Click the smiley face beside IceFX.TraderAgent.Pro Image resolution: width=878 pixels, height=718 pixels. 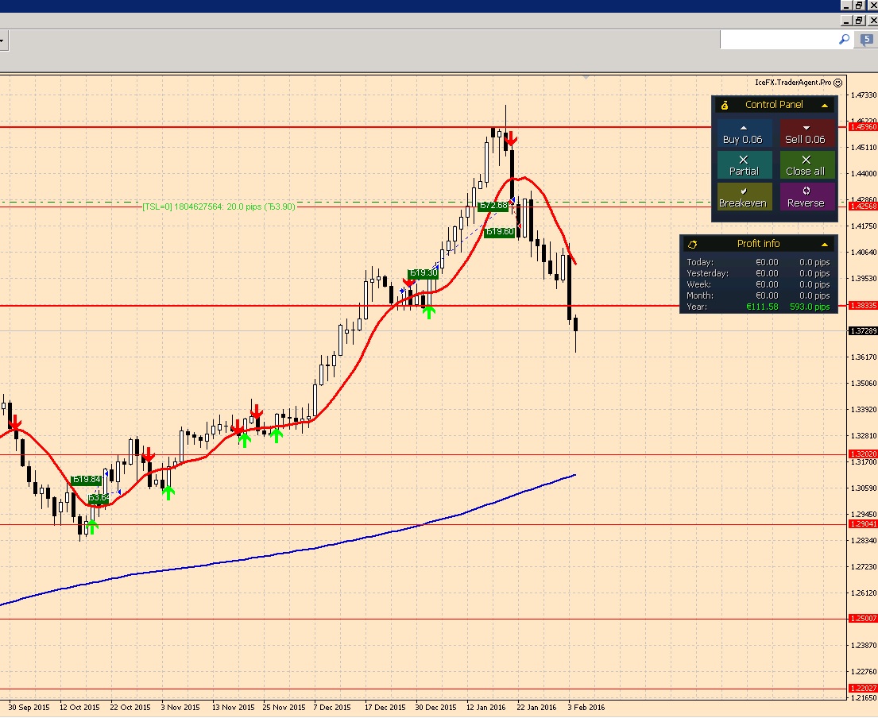pyautogui.click(x=837, y=83)
